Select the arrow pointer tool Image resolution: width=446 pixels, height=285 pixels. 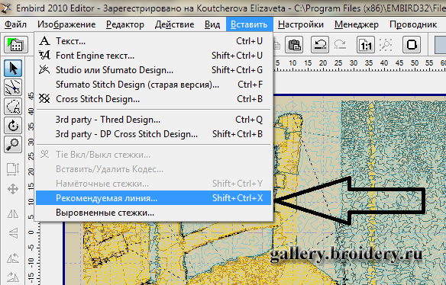[13, 68]
